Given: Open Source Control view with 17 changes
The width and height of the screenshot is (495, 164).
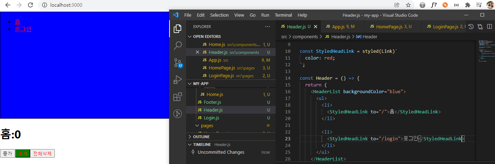Looking at the screenshot, I should [x=178, y=63].
